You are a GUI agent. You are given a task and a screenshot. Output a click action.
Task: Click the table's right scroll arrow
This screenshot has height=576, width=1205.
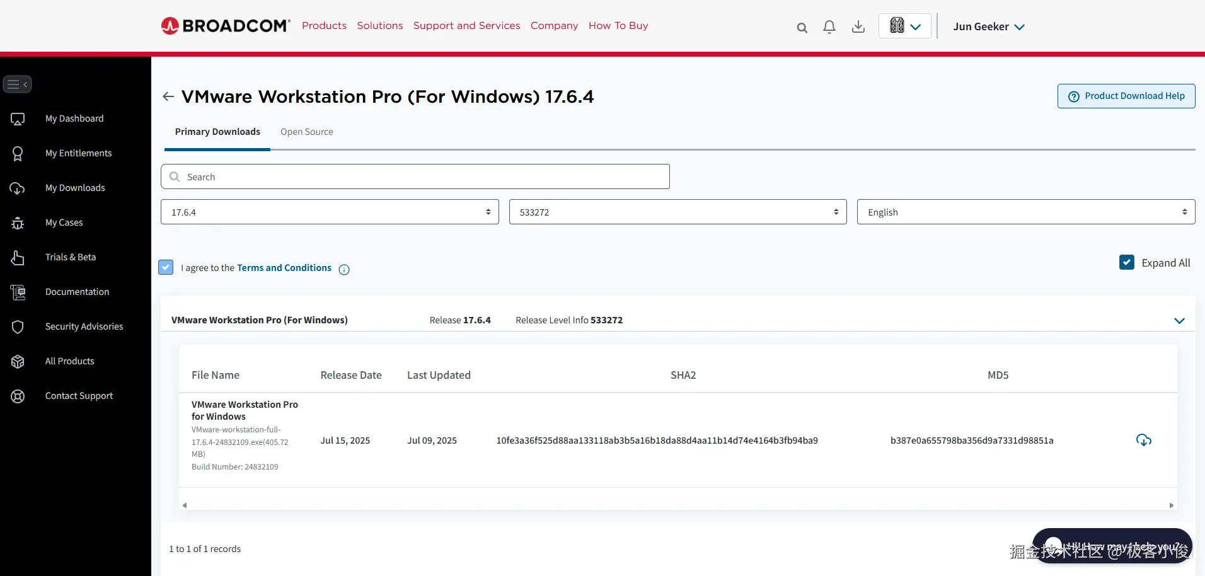coord(1172,505)
